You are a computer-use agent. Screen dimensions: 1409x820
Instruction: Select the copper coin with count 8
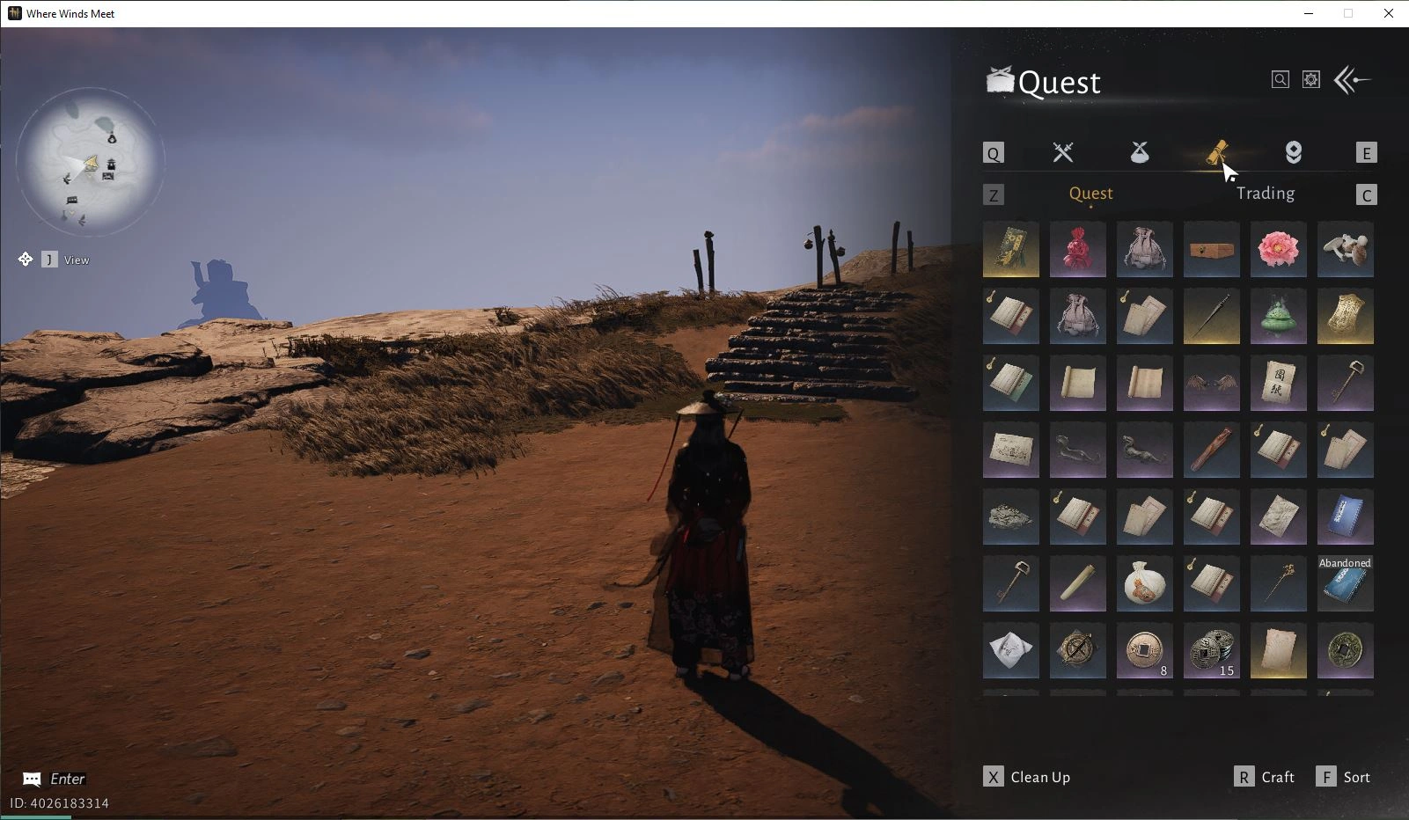pos(1144,650)
